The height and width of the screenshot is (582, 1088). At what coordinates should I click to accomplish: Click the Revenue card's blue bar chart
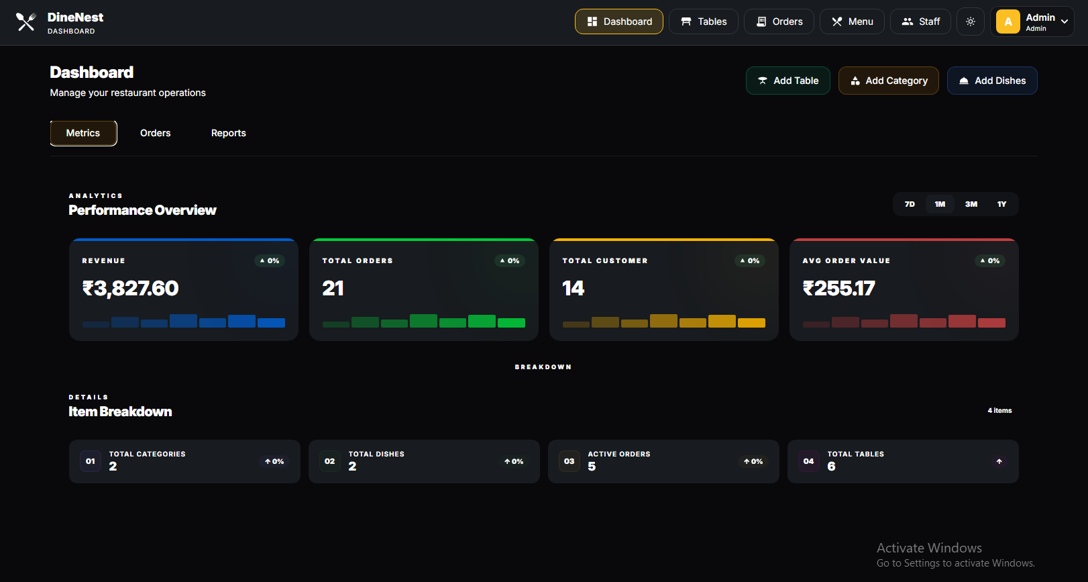183,321
